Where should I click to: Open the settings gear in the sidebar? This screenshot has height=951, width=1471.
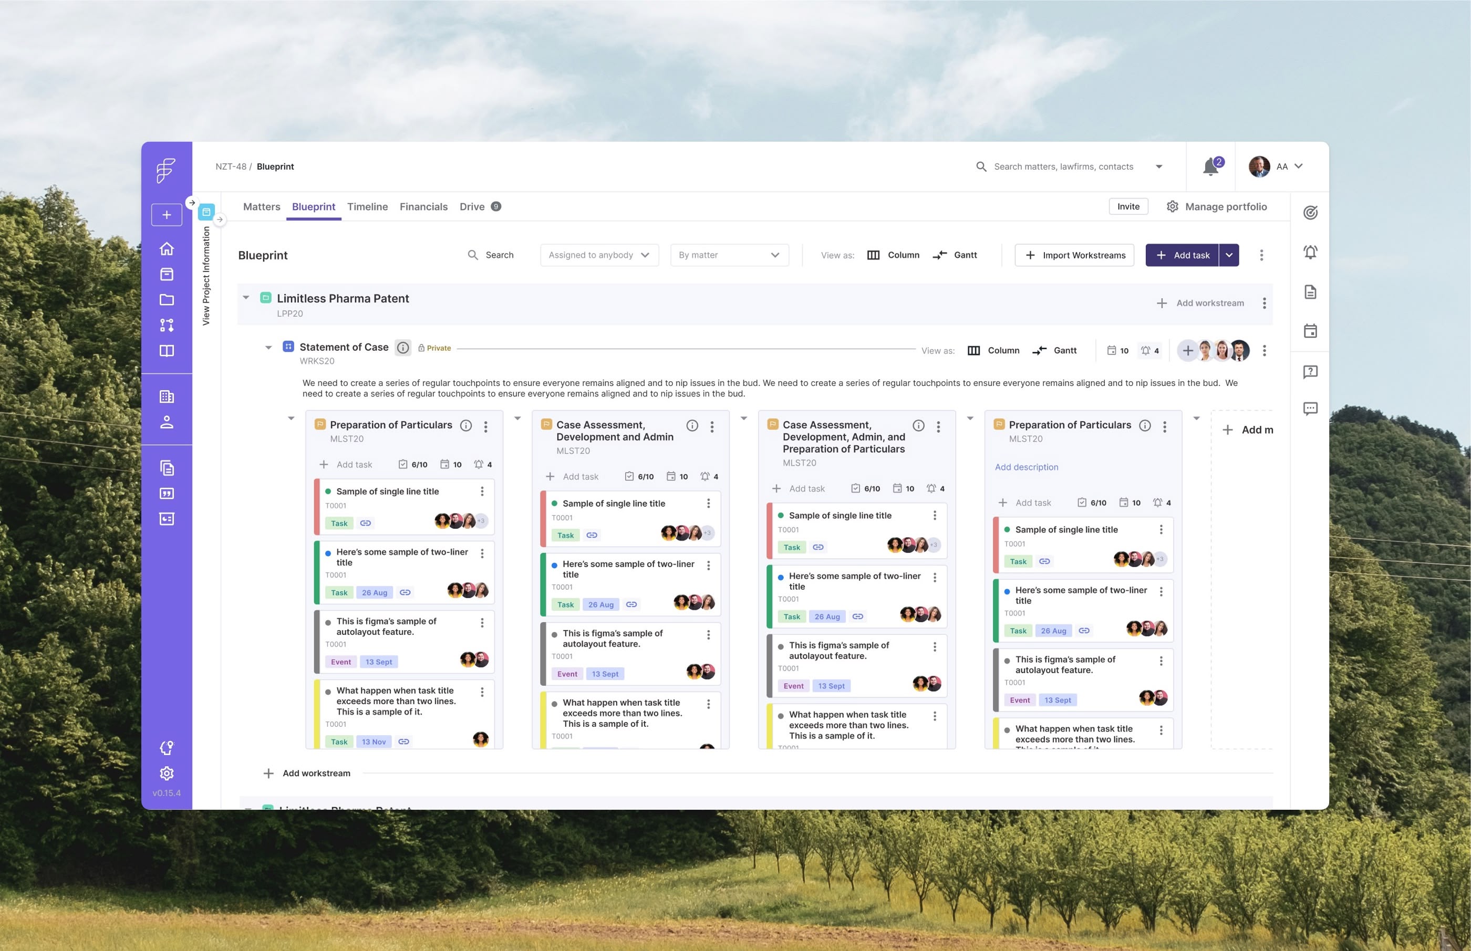[x=166, y=773]
